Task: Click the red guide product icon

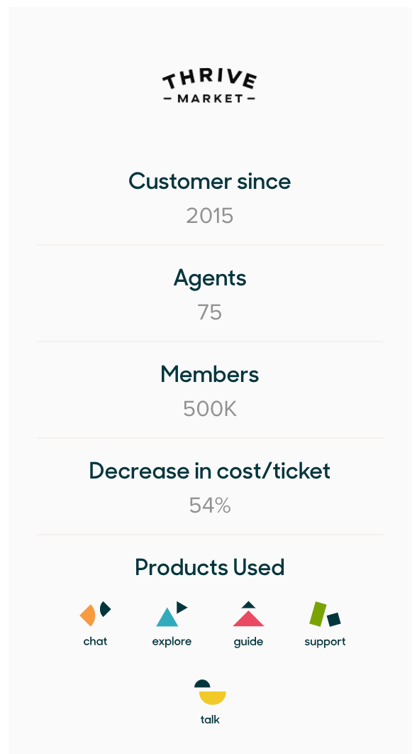Action: [x=248, y=613]
